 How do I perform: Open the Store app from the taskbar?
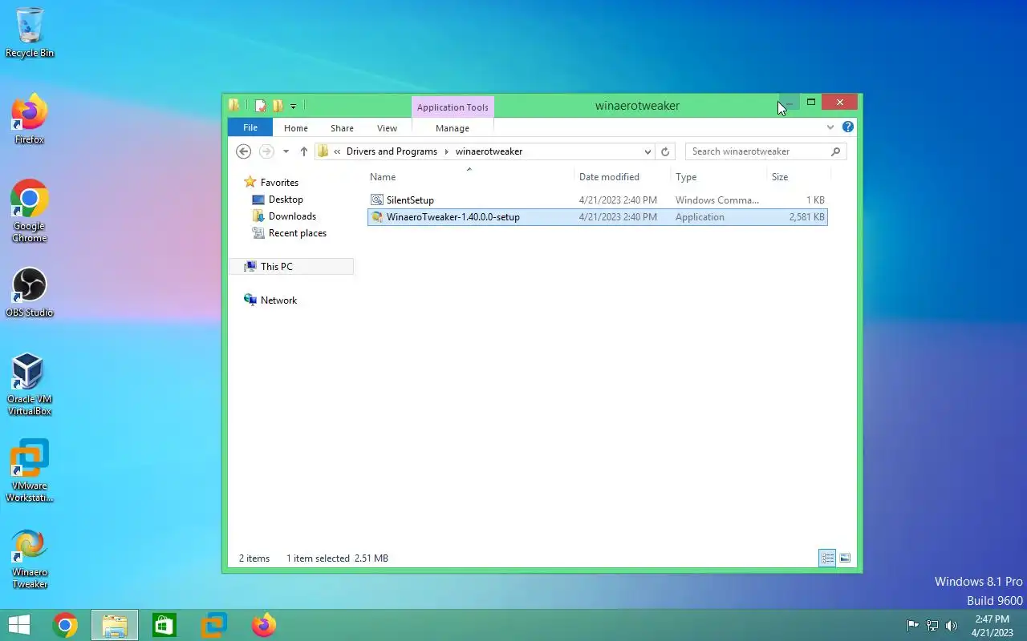(x=164, y=625)
